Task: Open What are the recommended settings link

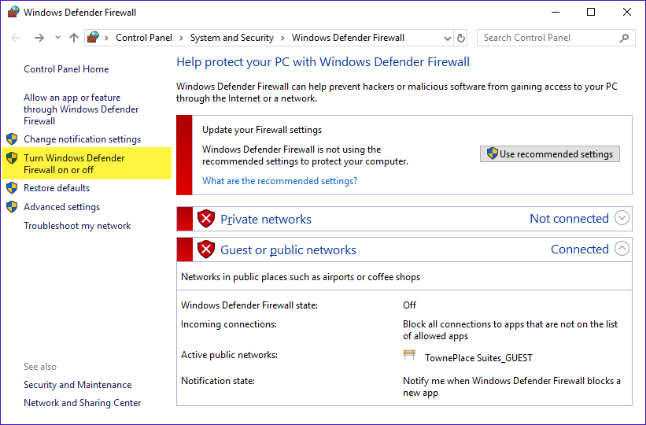Action: [280, 181]
